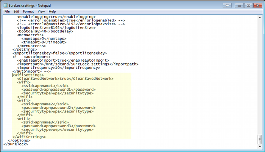
Task: Click the errorlogmaxsize 8192 line
Action: click(x=71, y=24)
